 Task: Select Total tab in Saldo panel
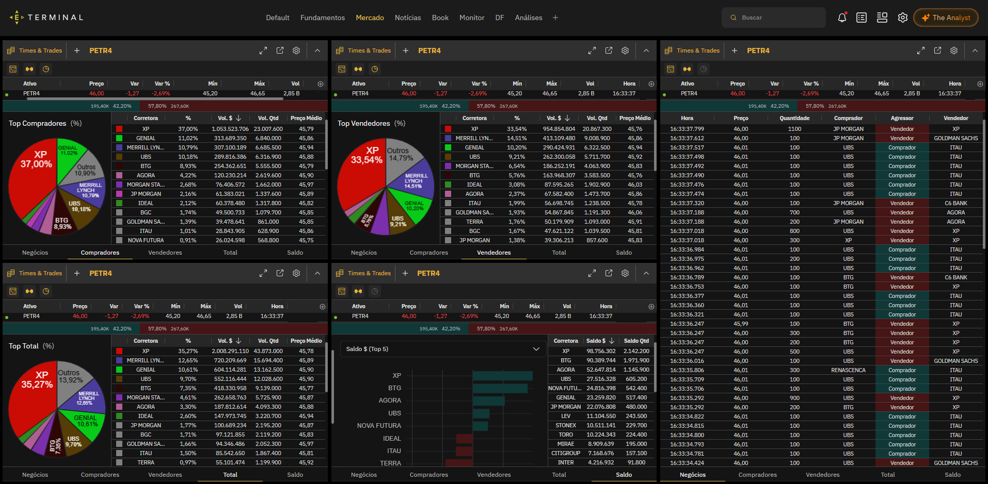click(559, 475)
